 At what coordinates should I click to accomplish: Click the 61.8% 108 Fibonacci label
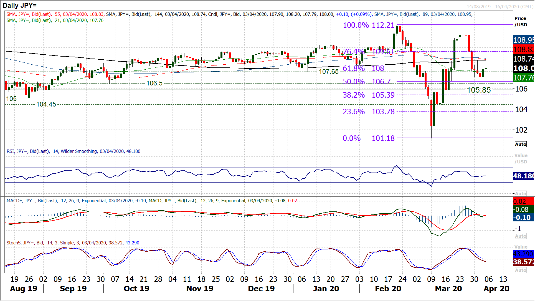(363, 68)
